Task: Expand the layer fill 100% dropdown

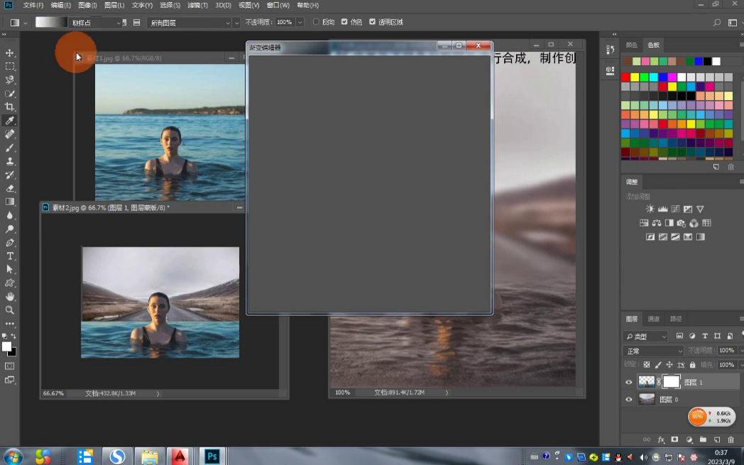Action: pyautogui.click(x=740, y=365)
